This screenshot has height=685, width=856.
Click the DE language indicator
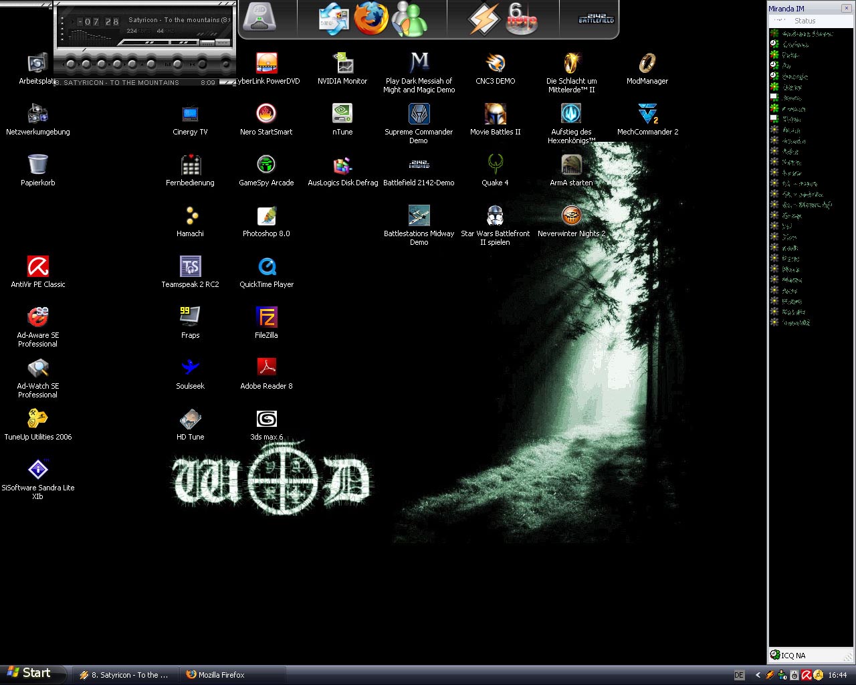pos(739,675)
